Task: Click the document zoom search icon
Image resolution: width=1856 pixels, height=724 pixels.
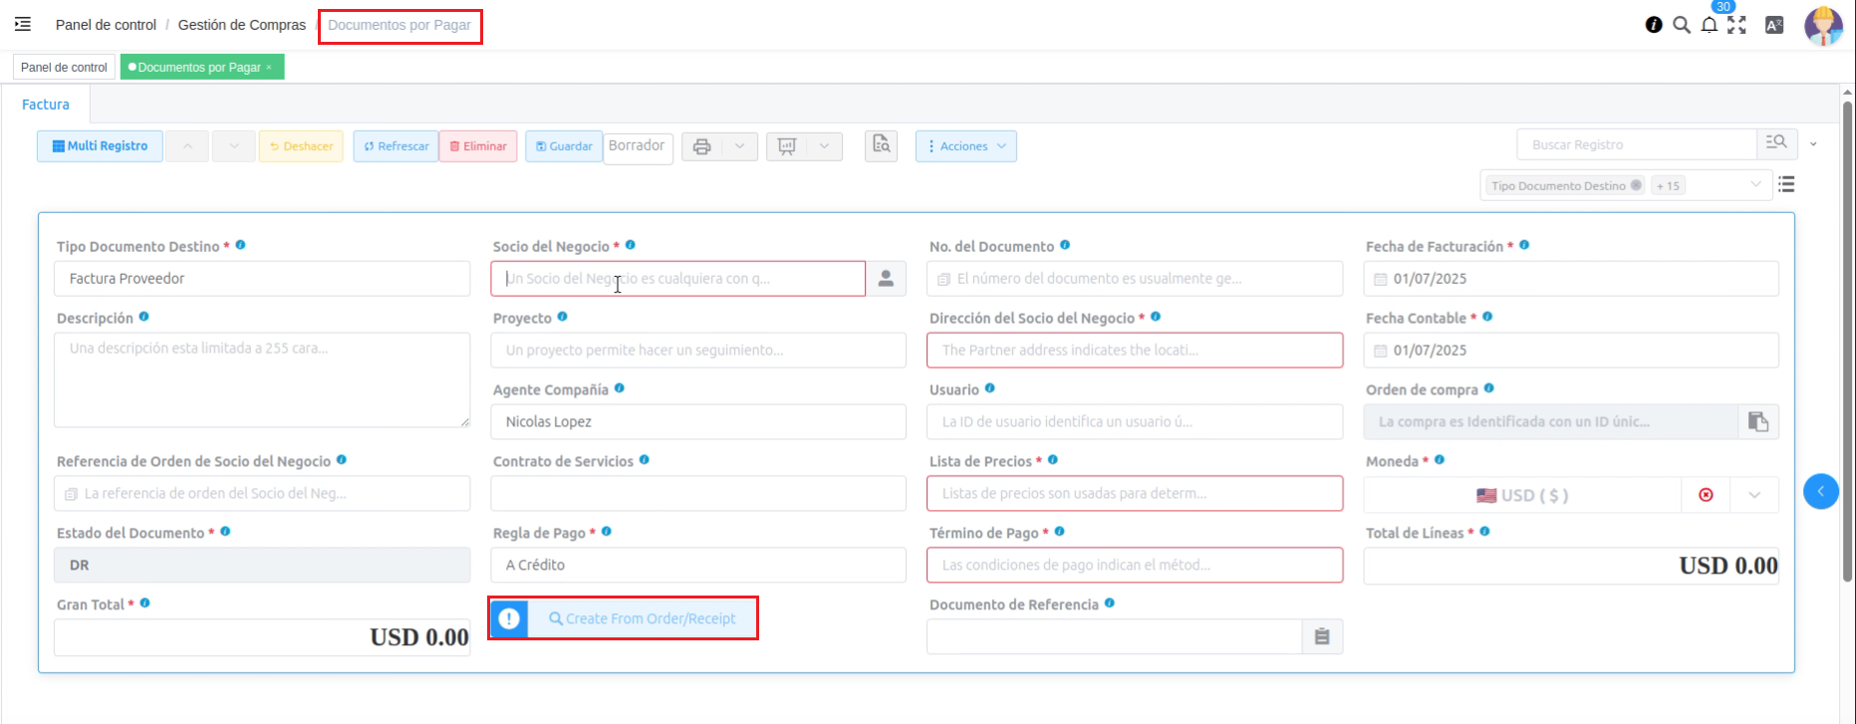Action: [882, 146]
